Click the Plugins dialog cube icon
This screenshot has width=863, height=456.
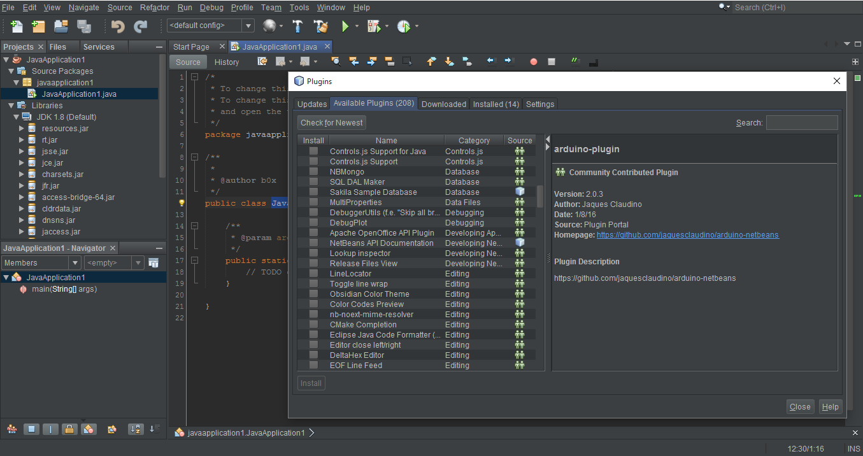point(299,82)
